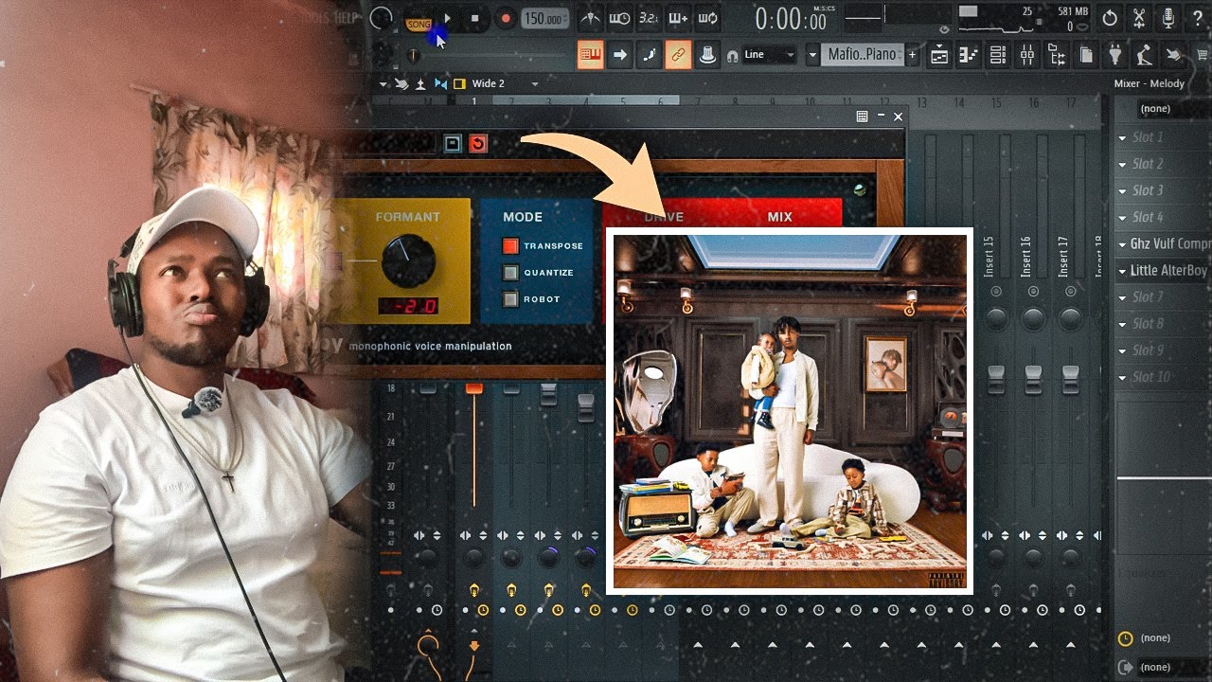Click the Insert 16 pan knob

1033,317
